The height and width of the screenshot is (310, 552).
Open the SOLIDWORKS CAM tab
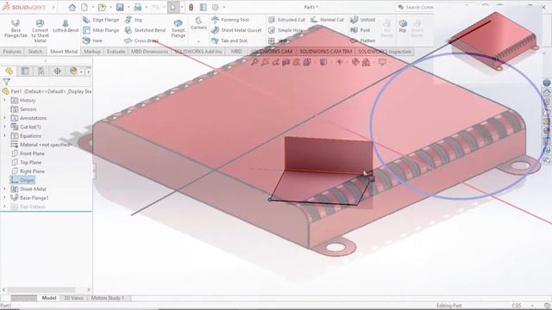click(272, 52)
